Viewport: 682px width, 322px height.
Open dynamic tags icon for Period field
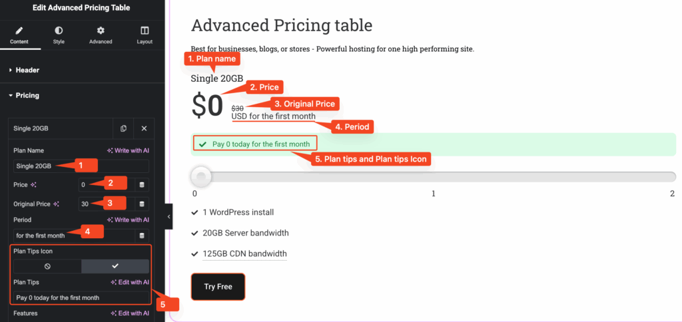click(x=142, y=236)
